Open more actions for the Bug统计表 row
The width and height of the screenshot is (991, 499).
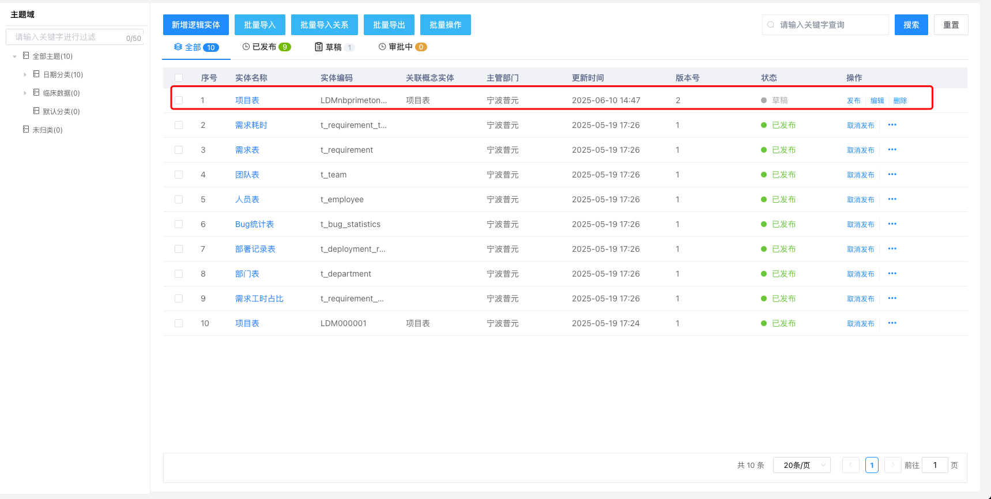[892, 224]
